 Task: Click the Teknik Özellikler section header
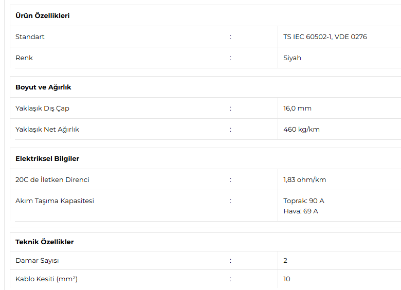[45, 242]
